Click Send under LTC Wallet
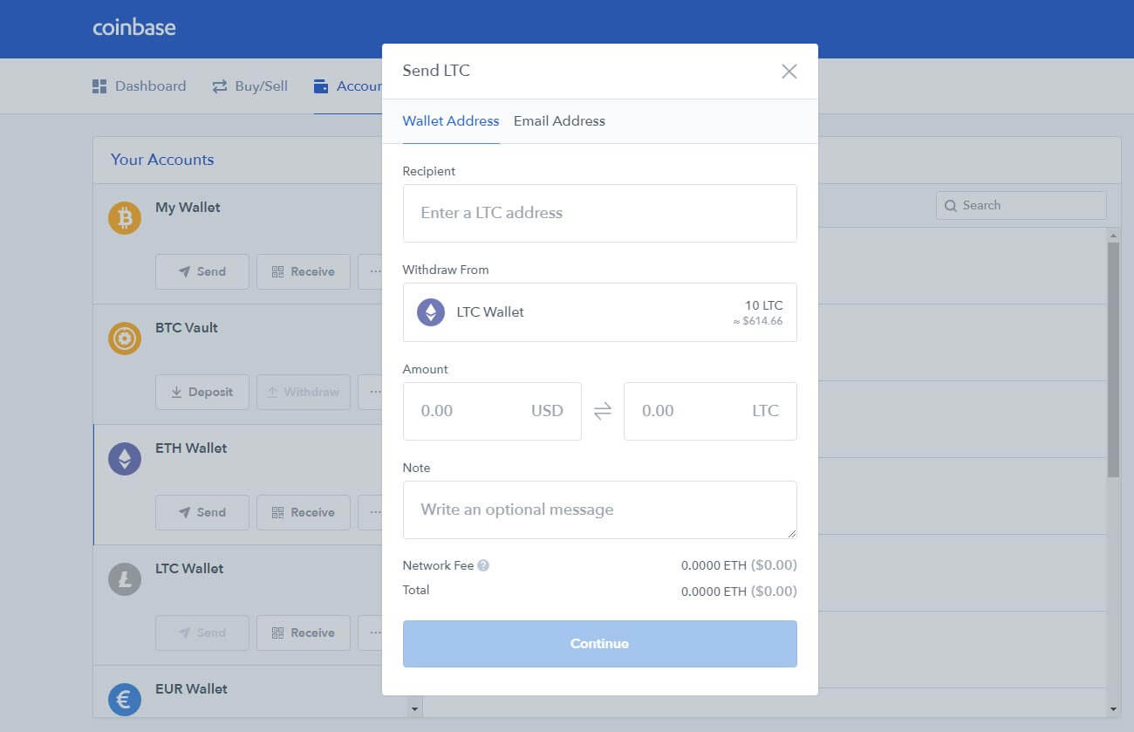The width and height of the screenshot is (1134, 732). [202, 633]
